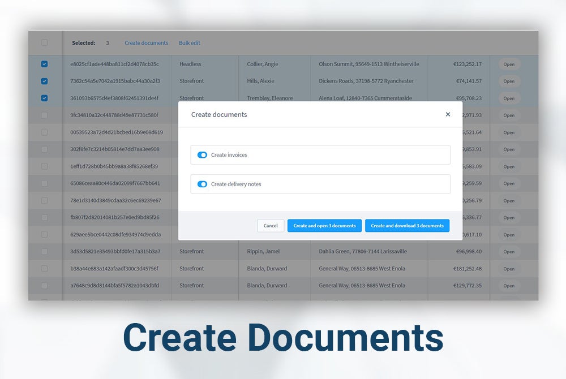Select order ID e8025cf1ade448ba811cf2d4078cb35c
This screenshot has height=379, width=566.
[114, 64]
